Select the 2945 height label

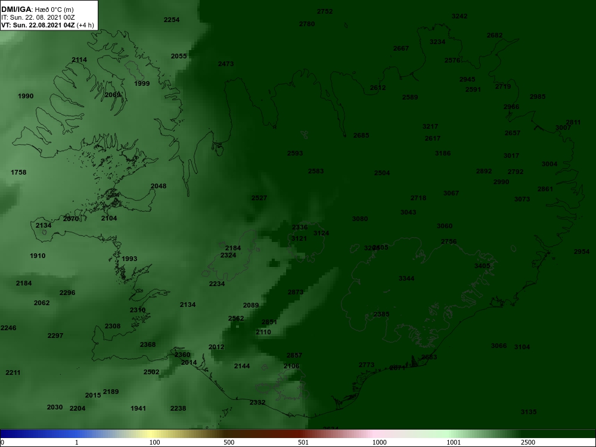point(467,79)
